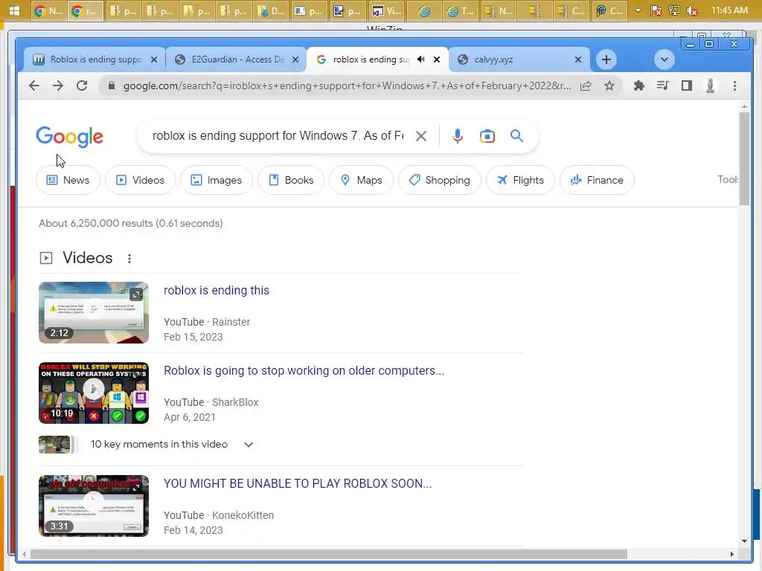Filter results by Maps
Viewport: 762px width, 571px height.
361,180
